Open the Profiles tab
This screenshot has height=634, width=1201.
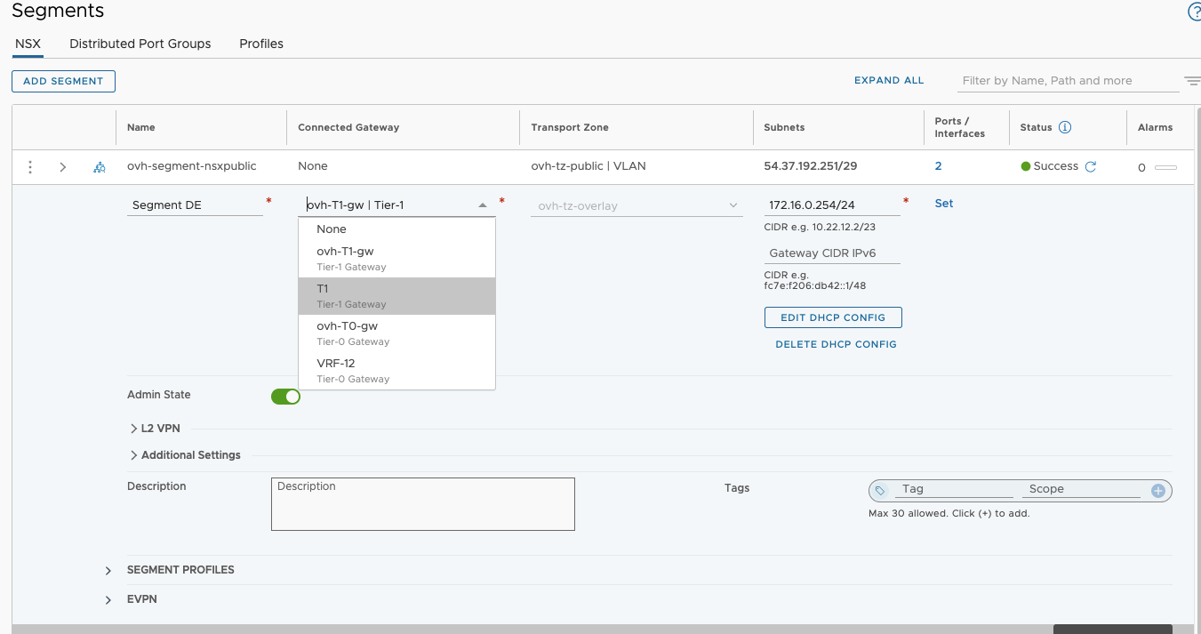261,44
